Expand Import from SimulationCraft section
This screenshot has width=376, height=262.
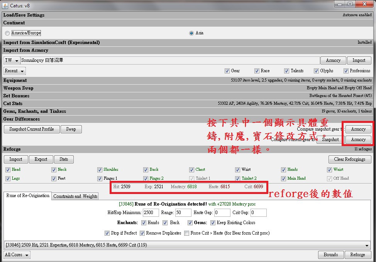[x=188, y=43]
